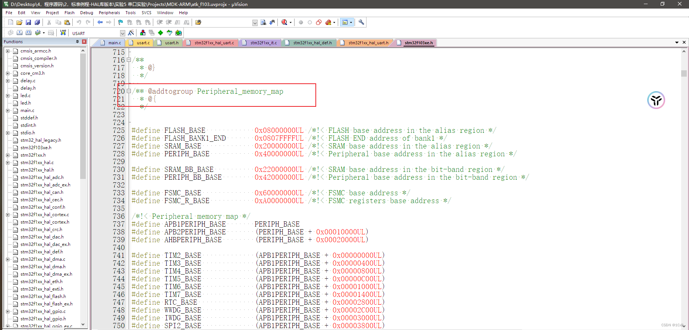
Task: Close the Functions panel
Action: (84, 42)
